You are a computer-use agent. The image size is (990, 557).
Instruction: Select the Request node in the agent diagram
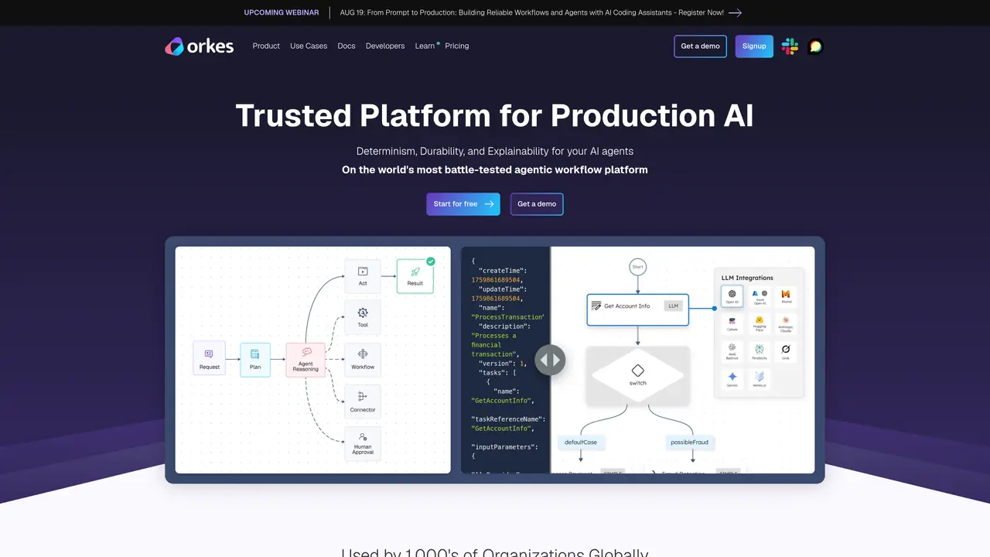coord(210,359)
